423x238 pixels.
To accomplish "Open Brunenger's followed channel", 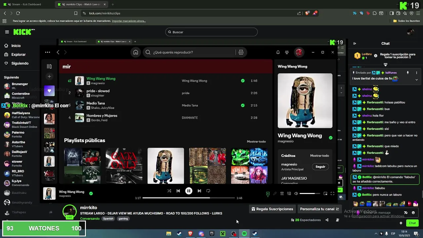I will pos(20,86).
